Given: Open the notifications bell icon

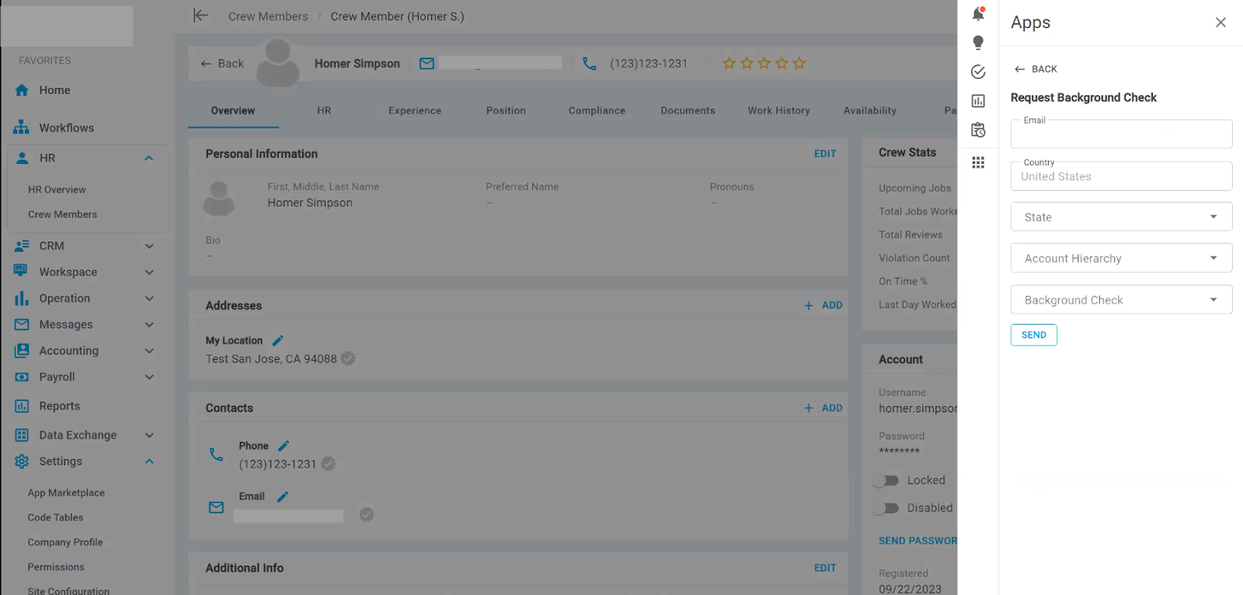Looking at the screenshot, I should [978, 14].
